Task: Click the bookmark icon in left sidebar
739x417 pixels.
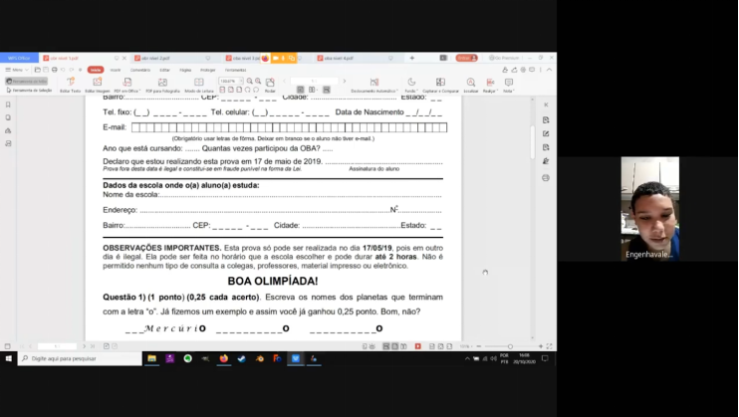Action: pos(8,104)
